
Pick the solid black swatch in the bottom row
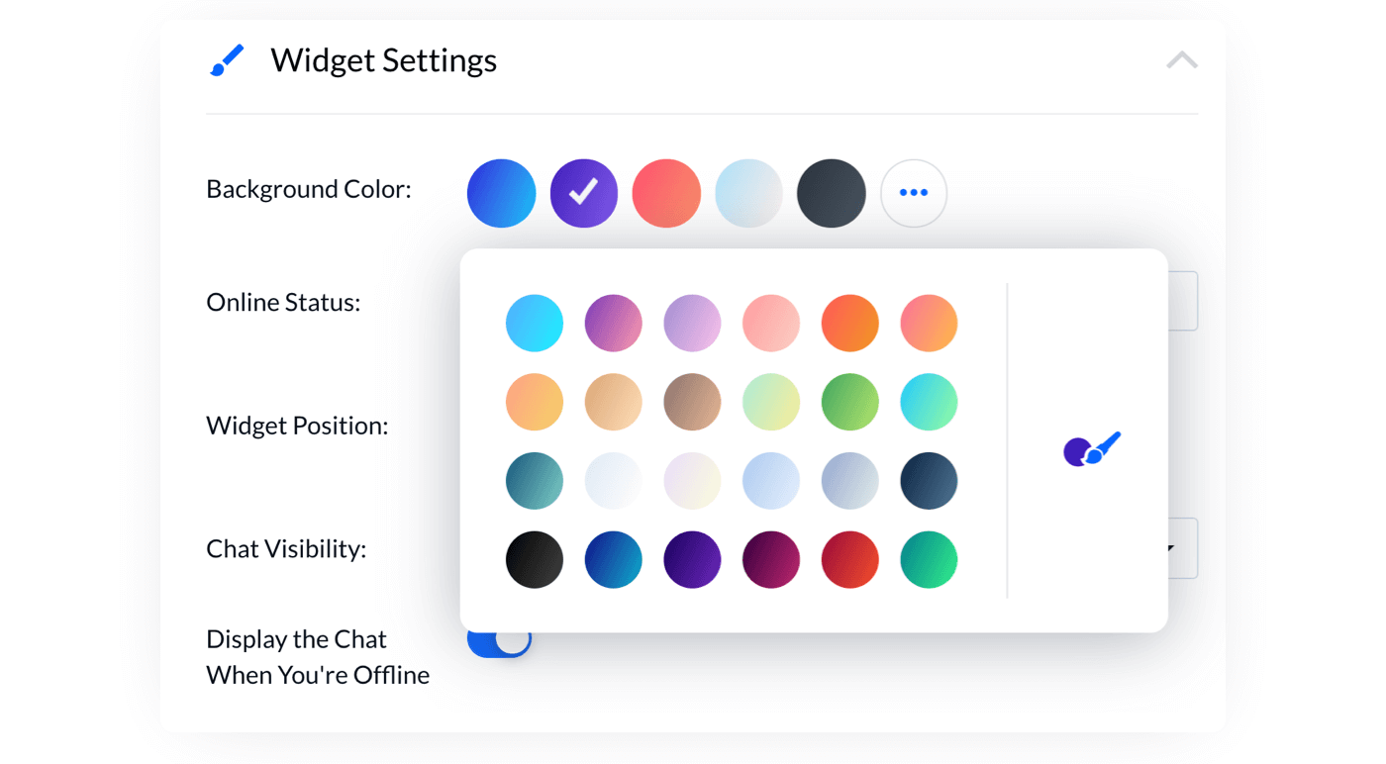click(x=534, y=559)
